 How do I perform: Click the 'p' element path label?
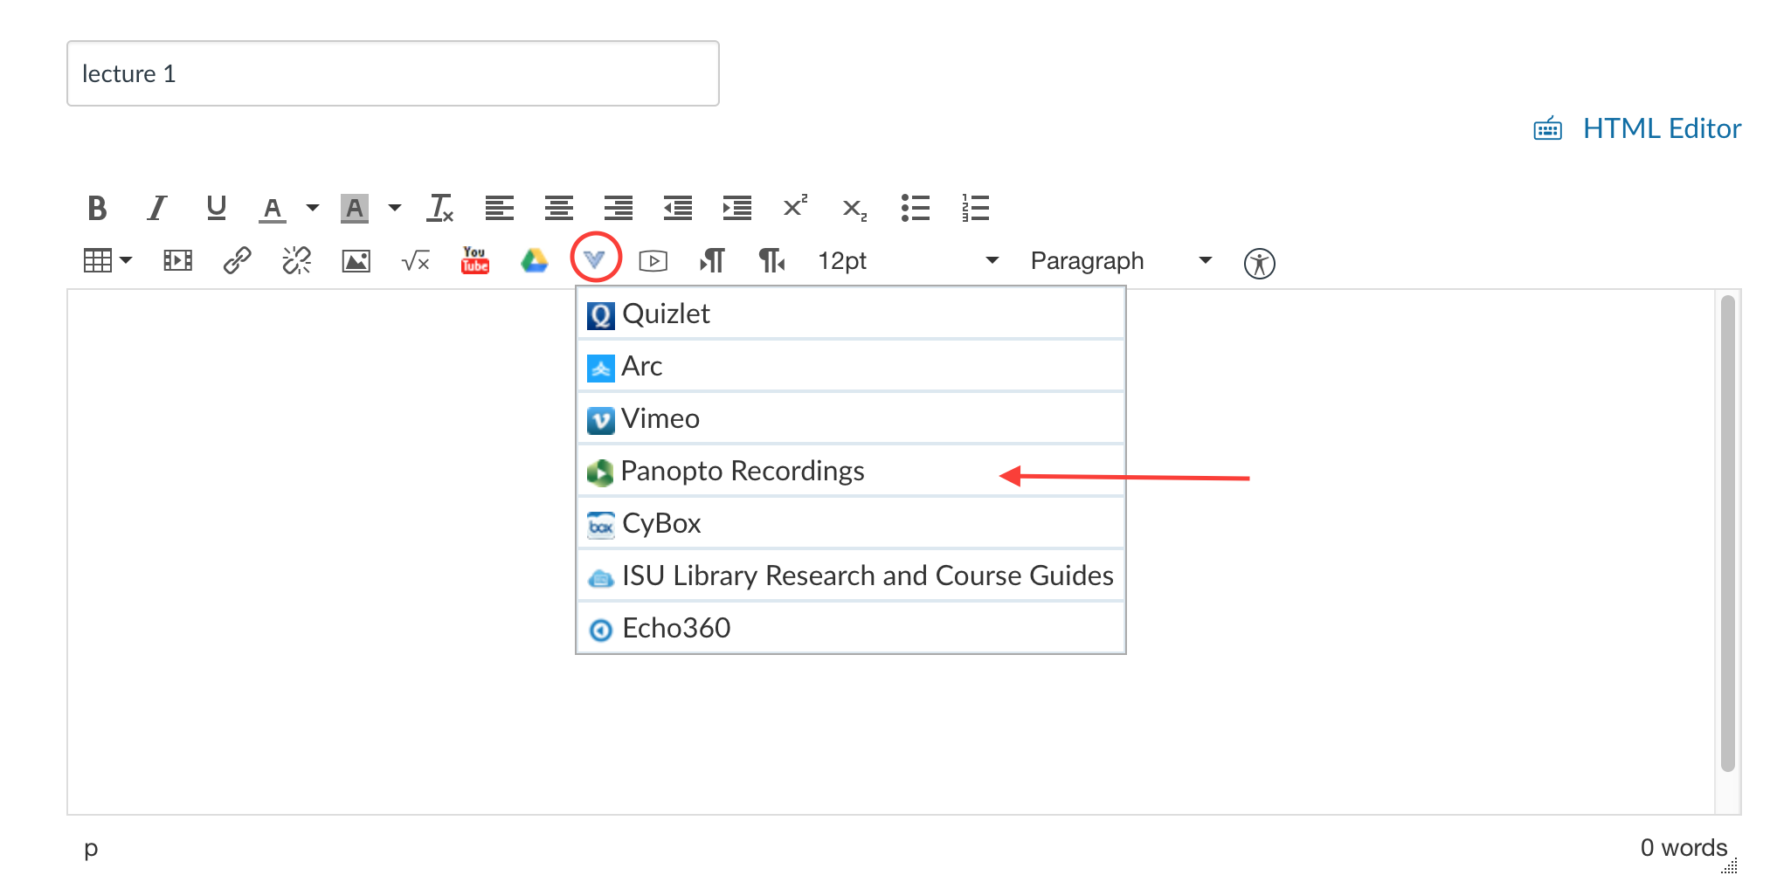coord(91,848)
